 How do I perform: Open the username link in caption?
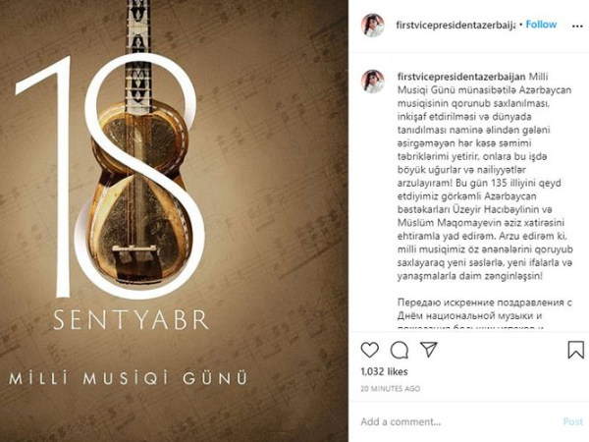[461, 77]
